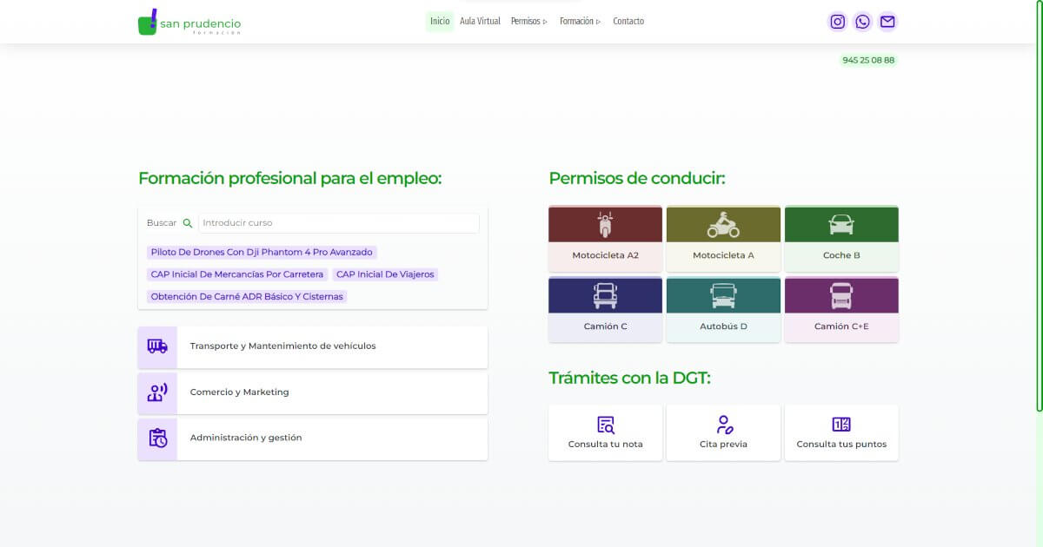Choose the Autobús D permit label

pos(723,326)
